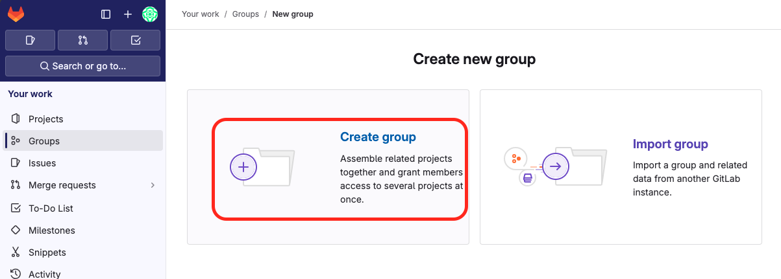Click the 'Search or go to...' field
Image resolution: width=781 pixels, height=279 pixels.
(x=82, y=66)
